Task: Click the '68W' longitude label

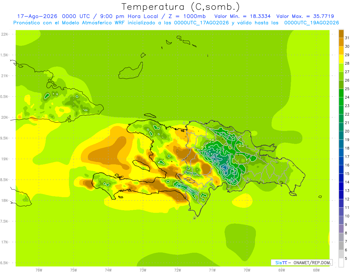Action: pyautogui.click(x=316, y=270)
